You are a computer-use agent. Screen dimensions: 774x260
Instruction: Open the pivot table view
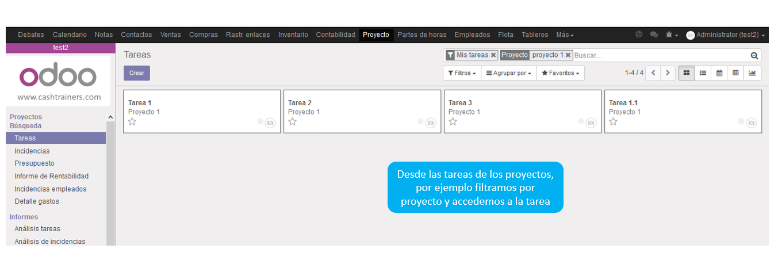[735, 73]
